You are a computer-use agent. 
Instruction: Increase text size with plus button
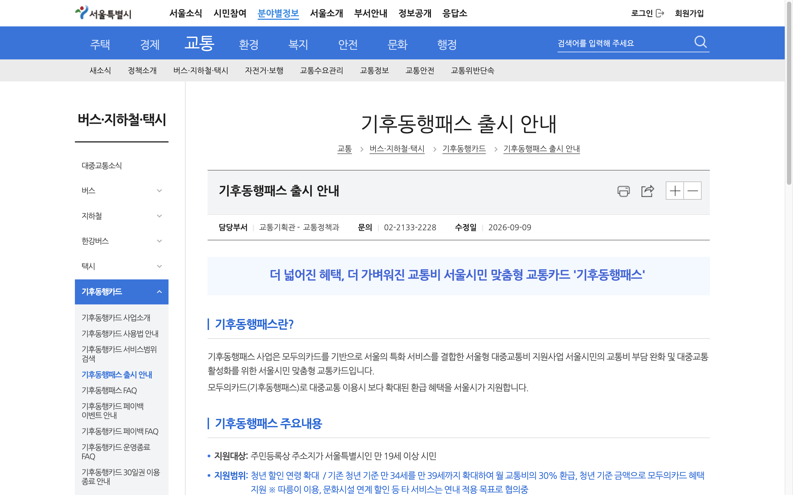[x=675, y=191]
